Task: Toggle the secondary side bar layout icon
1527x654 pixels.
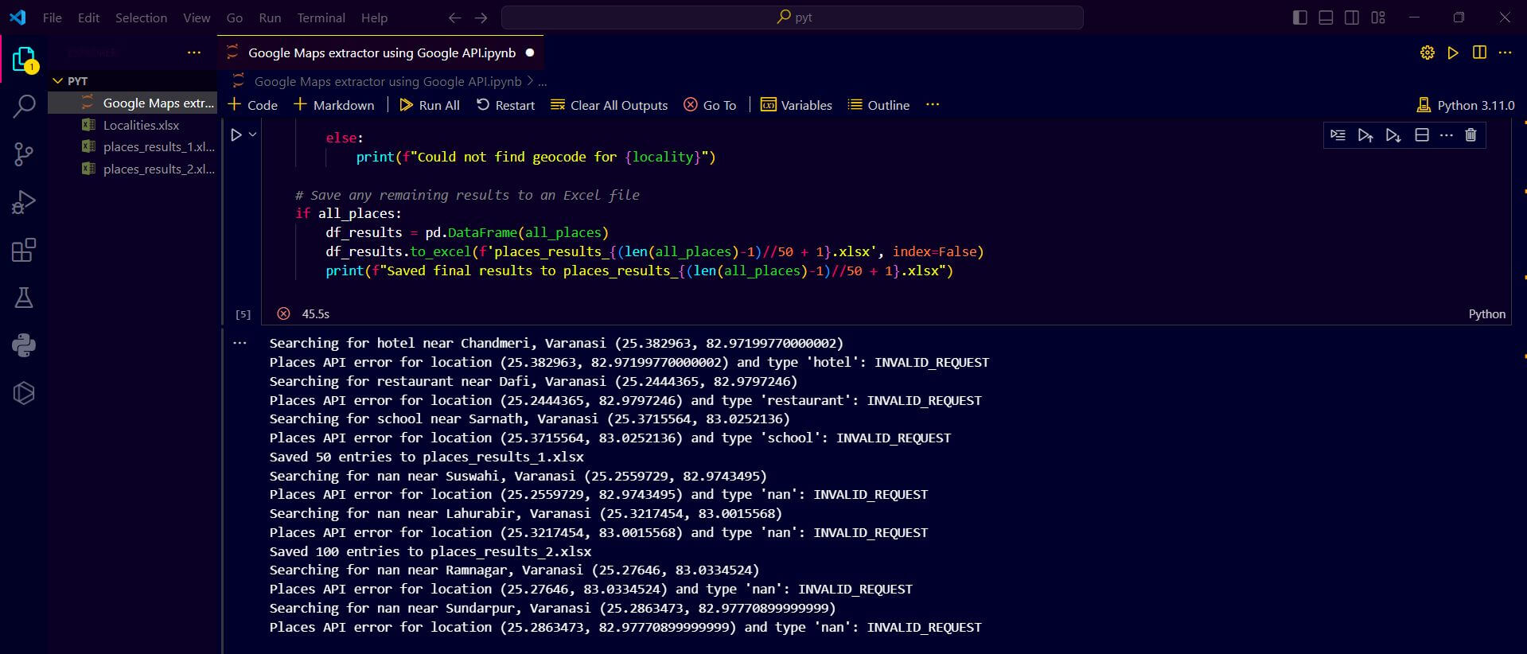Action: tap(1352, 18)
